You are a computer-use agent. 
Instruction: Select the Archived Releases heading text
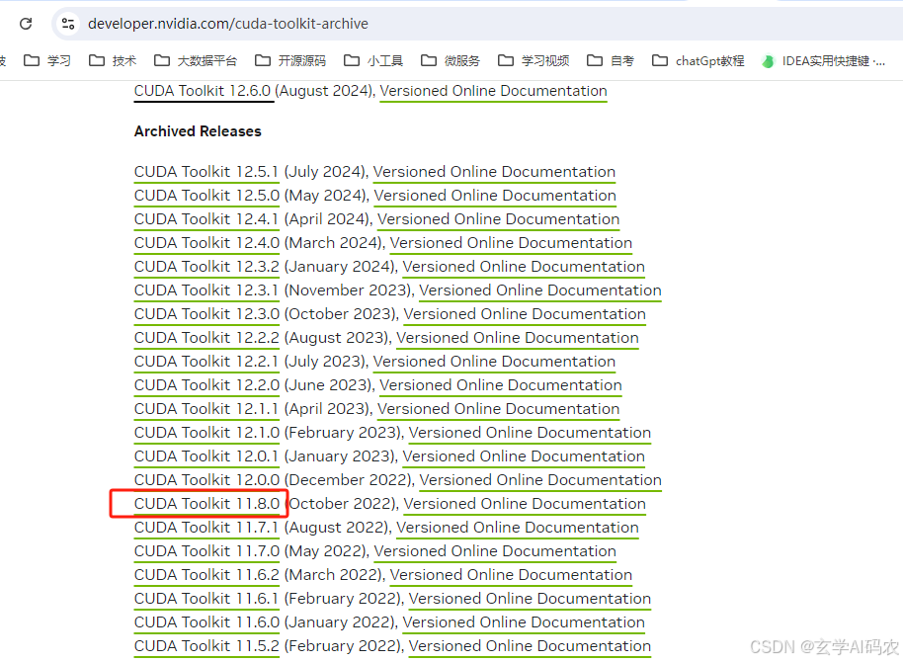point(198,131)
